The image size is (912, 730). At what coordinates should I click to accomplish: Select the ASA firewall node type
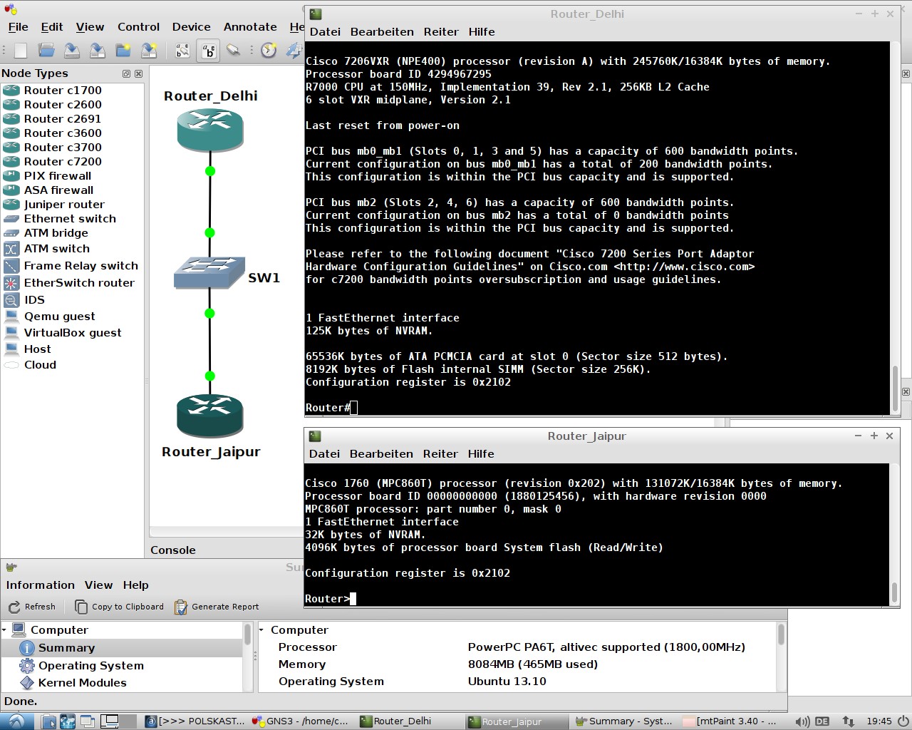[x=58, y=190]
